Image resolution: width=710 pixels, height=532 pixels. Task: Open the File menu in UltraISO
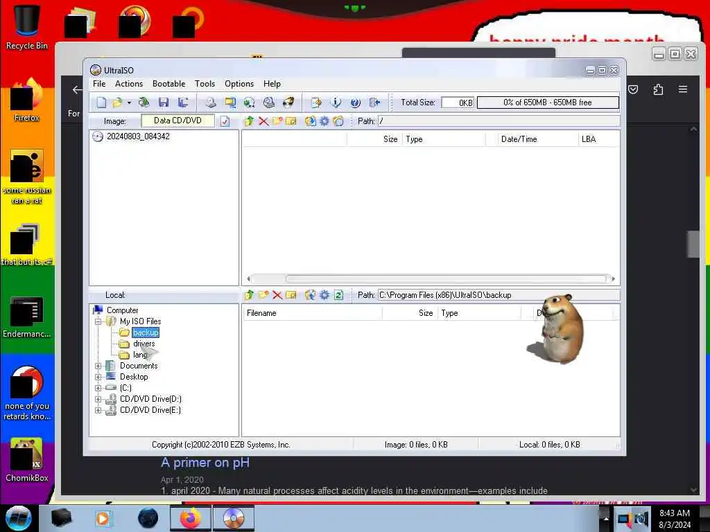[99, 84]
